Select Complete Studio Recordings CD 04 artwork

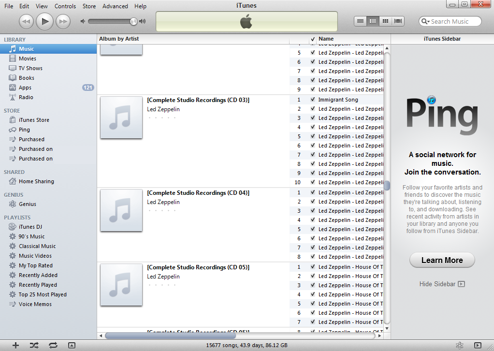coord(121,210)
